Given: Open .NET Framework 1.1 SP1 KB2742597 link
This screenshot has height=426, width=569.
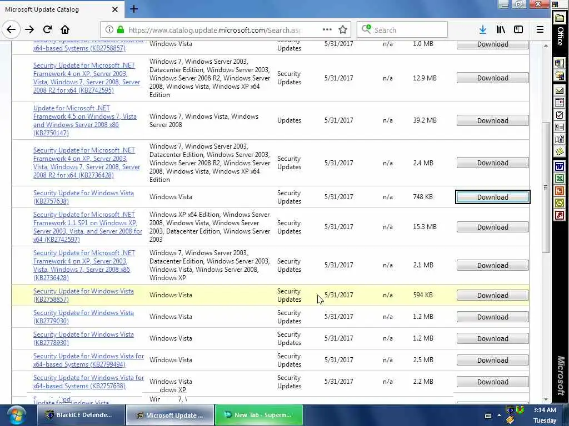Looking at the screenshot, I should pyautogui.click(x=87, y=227).
